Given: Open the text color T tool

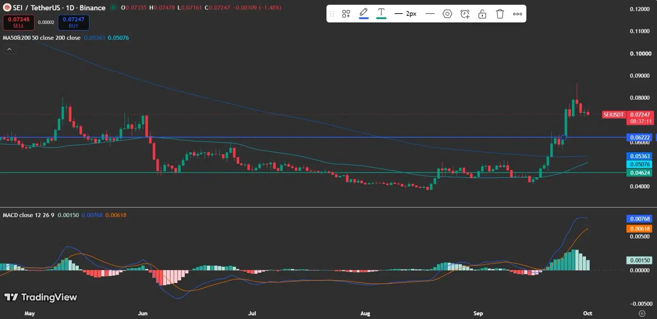Looking at the screenshot, I should (381, 14).
